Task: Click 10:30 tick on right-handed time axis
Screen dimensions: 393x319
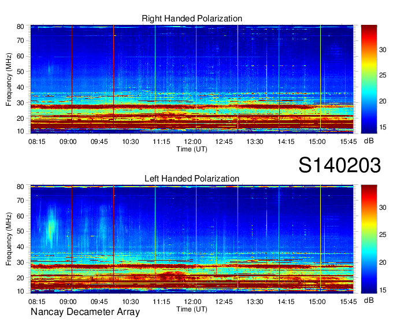Action: 131,142
